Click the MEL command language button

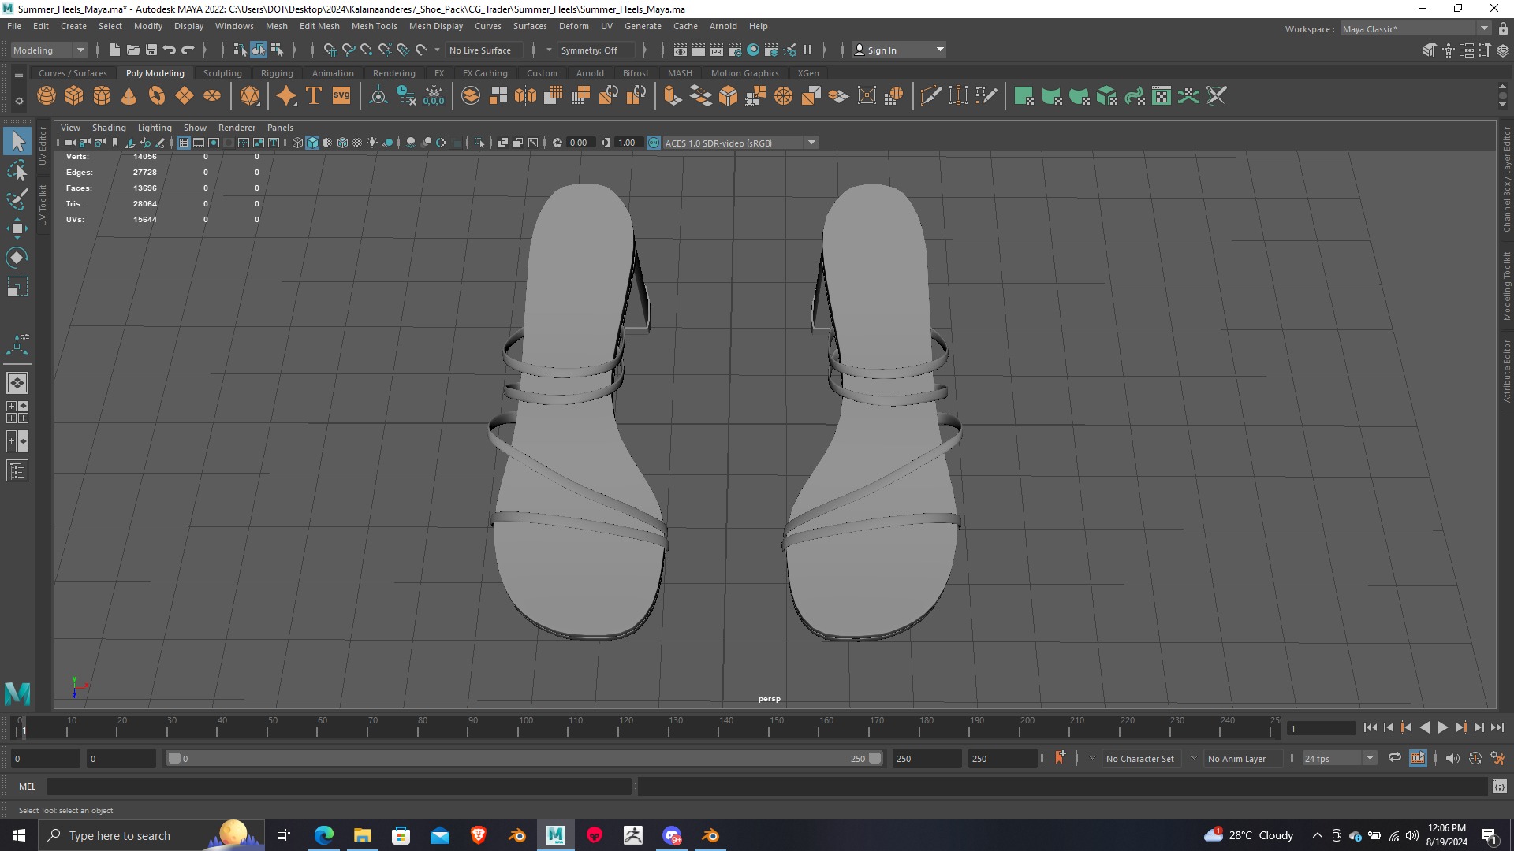[28, 786]
